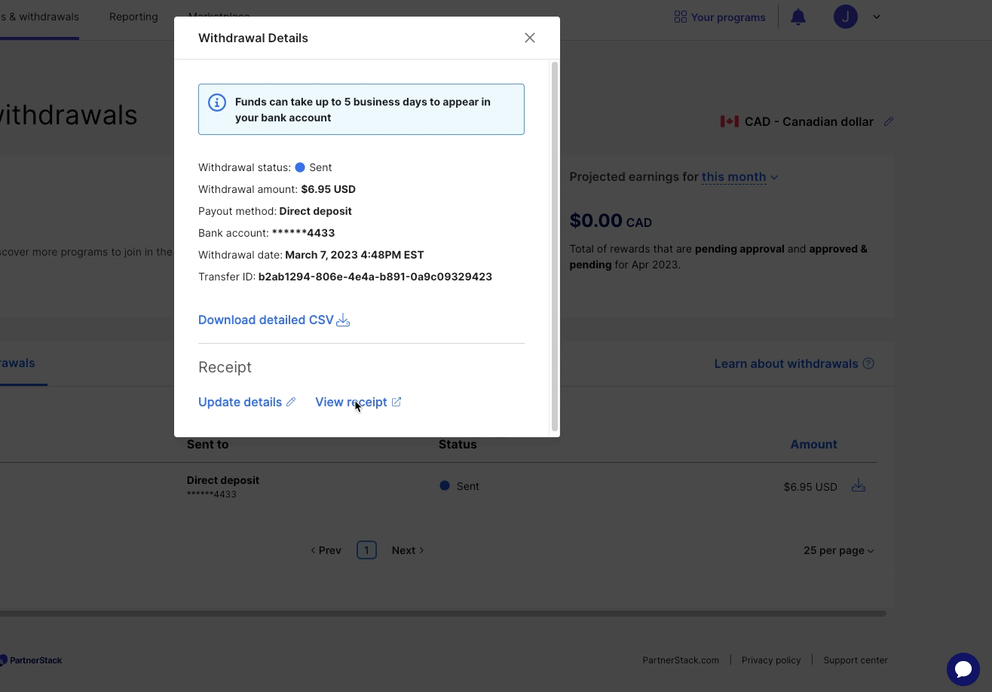Go to the Next page
992x692 pixels.
(408, 550)
